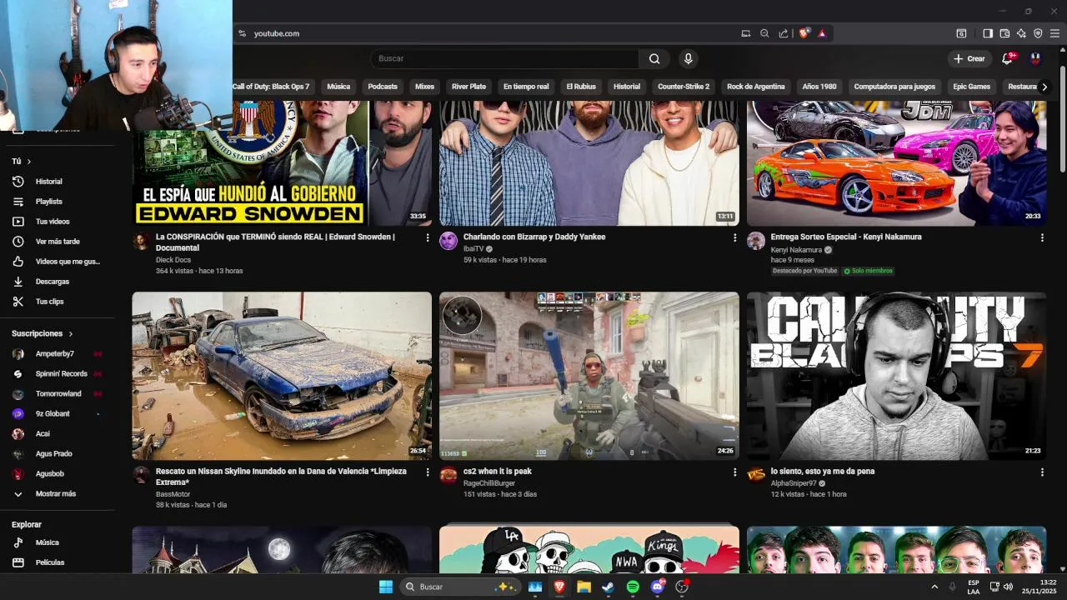Open the orange Supra JDM thumbnail
This screenshot has width=1067, height=600.
897,162
